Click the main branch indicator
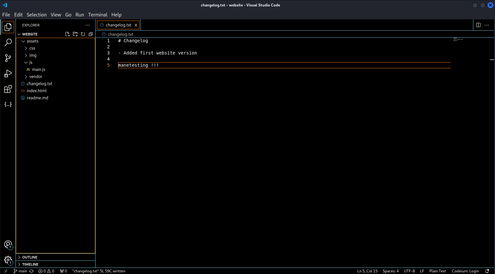495x274 pixels. click(21, 271)
